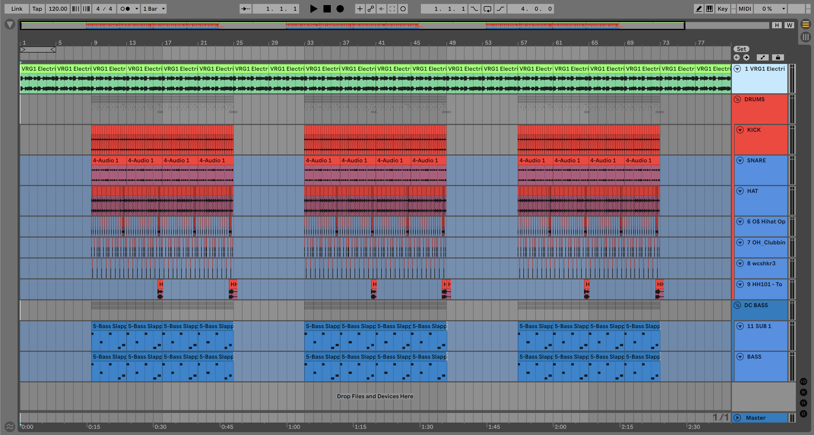Select the 8 wcshkr3 track header
Viewport: 814px width, 435px height.
pyautogui.click(x=761, y=268)
